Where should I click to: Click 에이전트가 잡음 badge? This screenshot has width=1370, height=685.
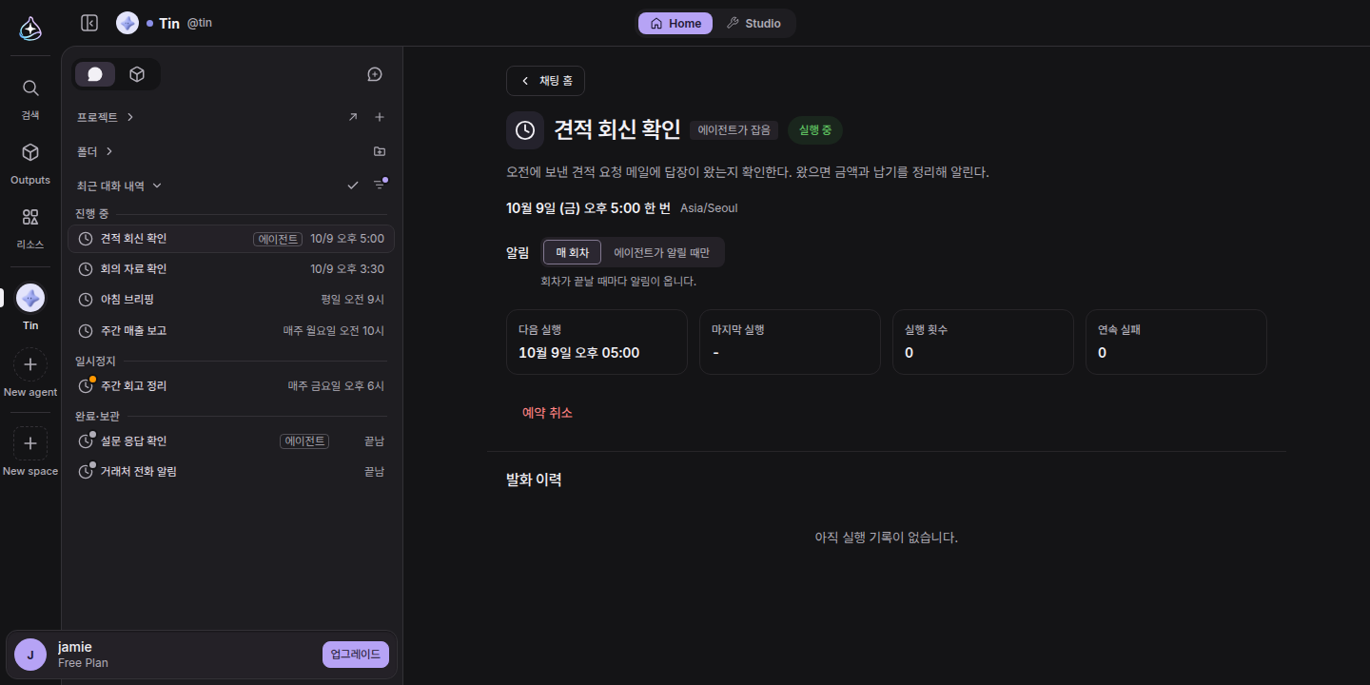tap(734, 130)
